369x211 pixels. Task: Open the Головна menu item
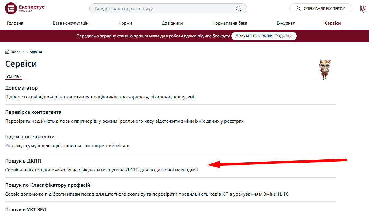pyautogui.click(x=15, y=23)
